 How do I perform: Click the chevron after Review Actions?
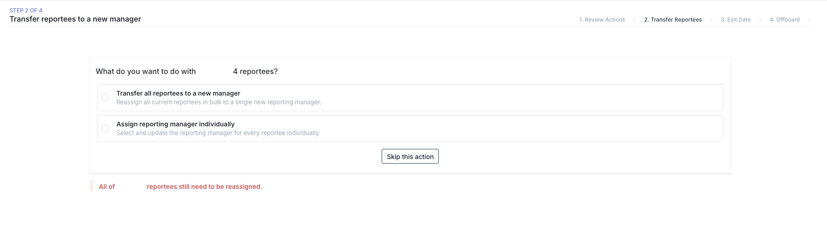pos(635,20)
